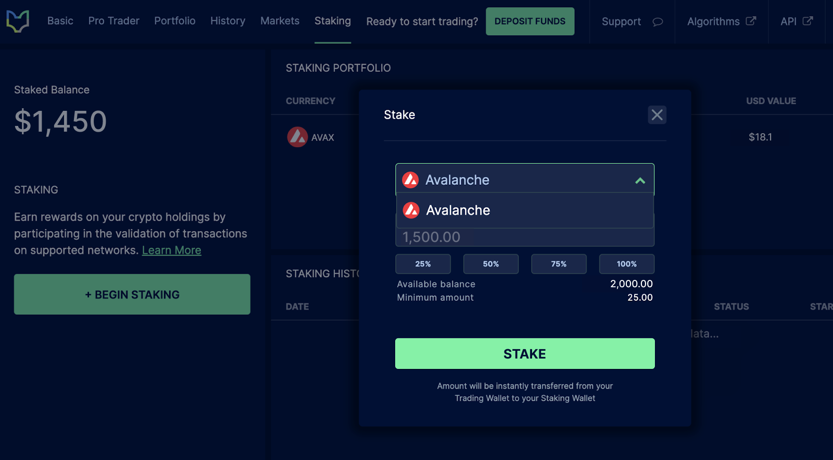
Task: Open the Basic tab
Action: pos(60,21)
